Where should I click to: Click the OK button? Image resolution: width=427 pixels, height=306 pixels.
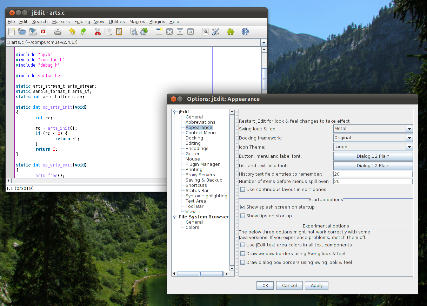(265, 286)
